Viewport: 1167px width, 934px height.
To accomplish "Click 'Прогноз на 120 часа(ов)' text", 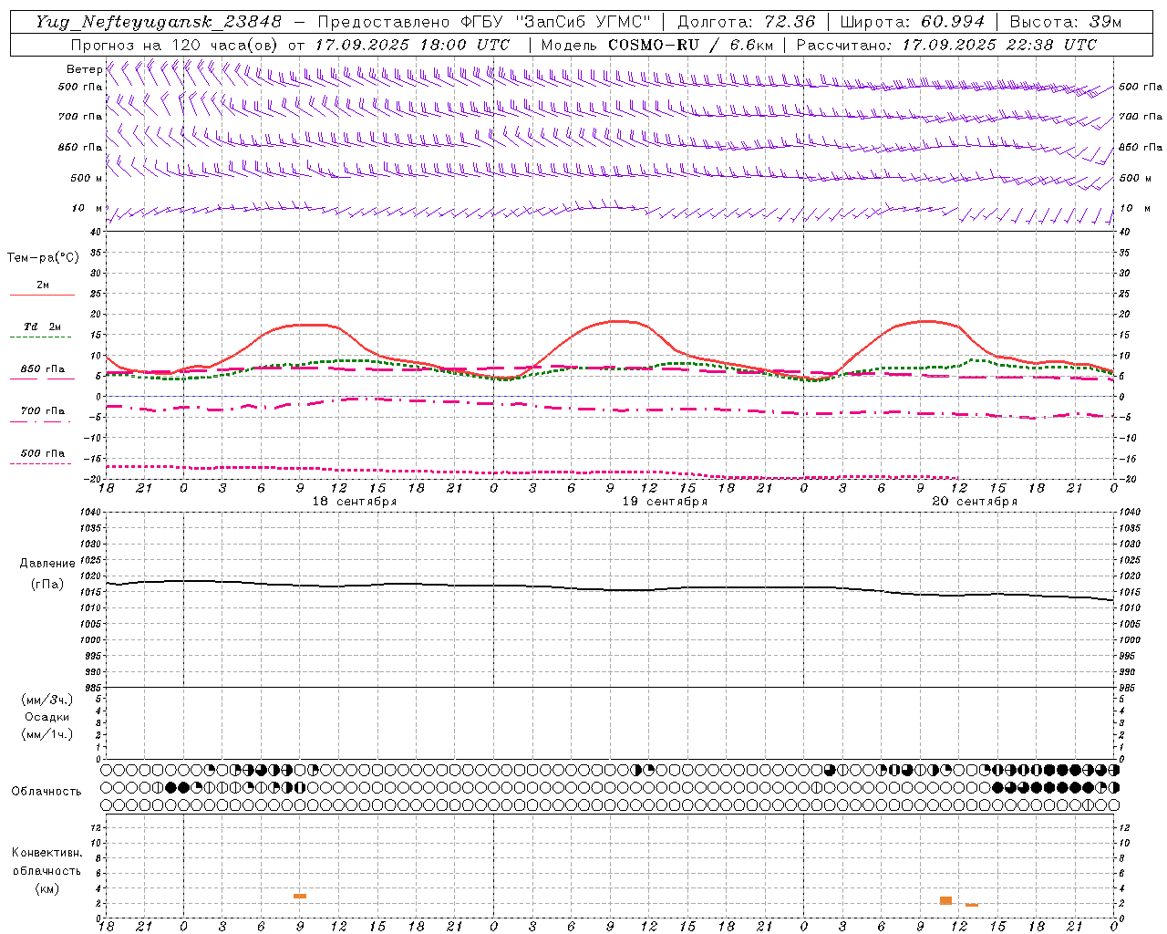I will coord(175,45).
